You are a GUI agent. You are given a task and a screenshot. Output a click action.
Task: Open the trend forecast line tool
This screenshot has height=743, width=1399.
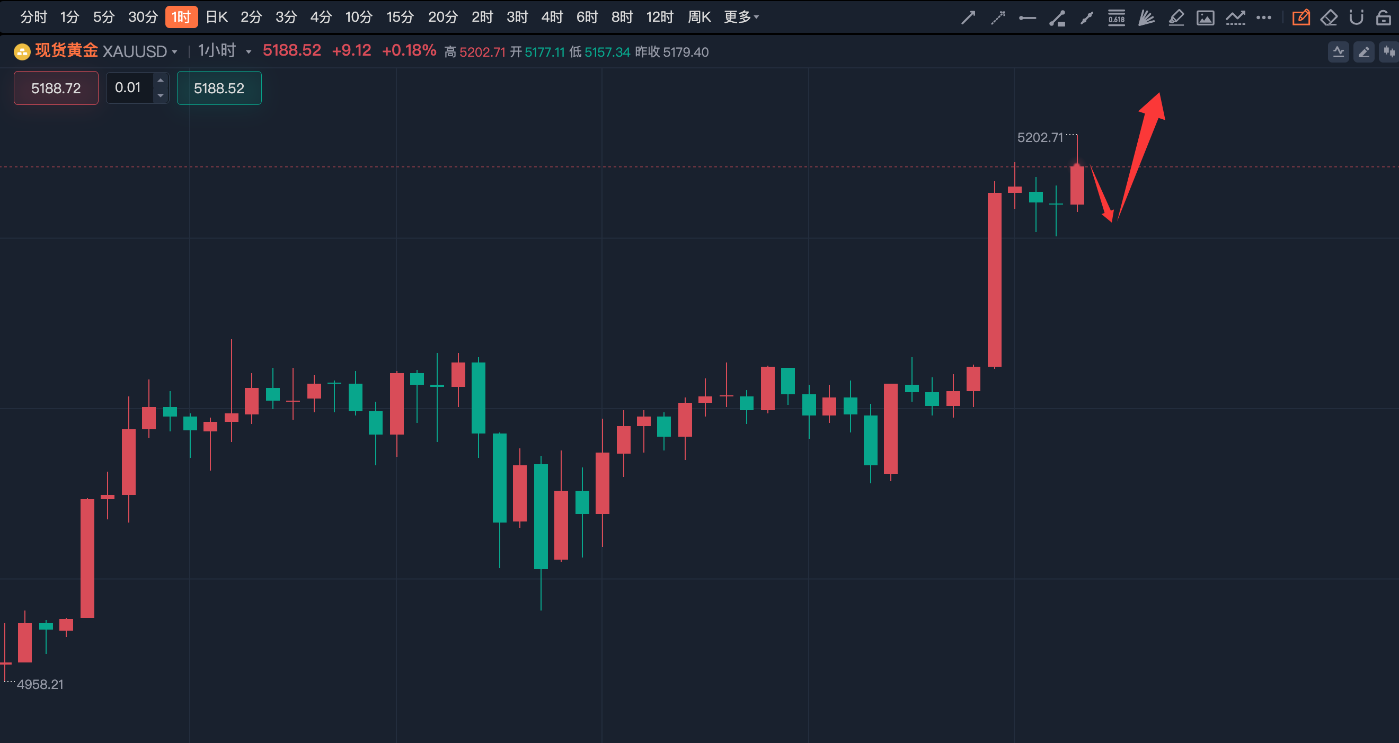point(1235,18)
